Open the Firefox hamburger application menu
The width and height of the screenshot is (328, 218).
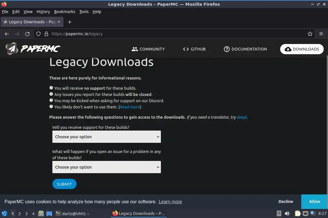tap(321, 34)
